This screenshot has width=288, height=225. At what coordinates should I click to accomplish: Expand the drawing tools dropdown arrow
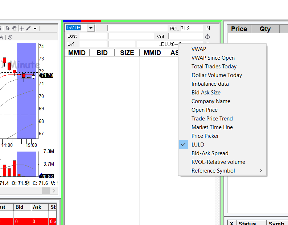pos(35,28)
